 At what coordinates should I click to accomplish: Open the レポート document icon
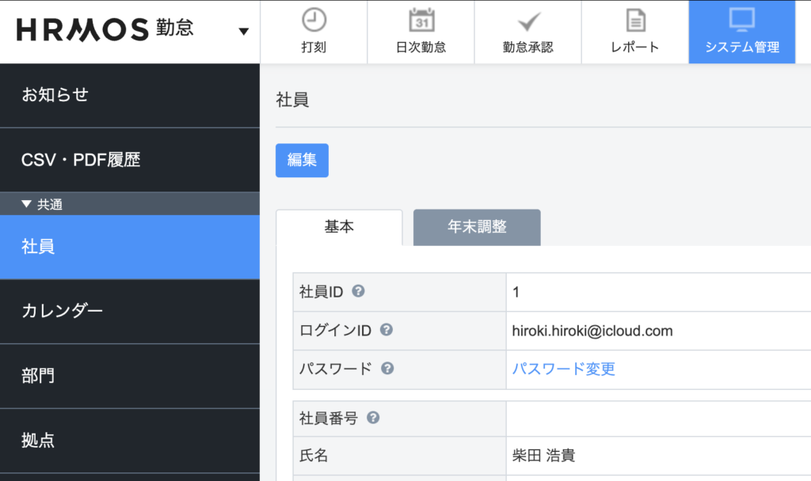tap(634, 20)
